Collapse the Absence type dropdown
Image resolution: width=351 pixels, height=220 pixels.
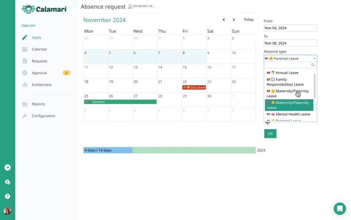tap(314, 58)
